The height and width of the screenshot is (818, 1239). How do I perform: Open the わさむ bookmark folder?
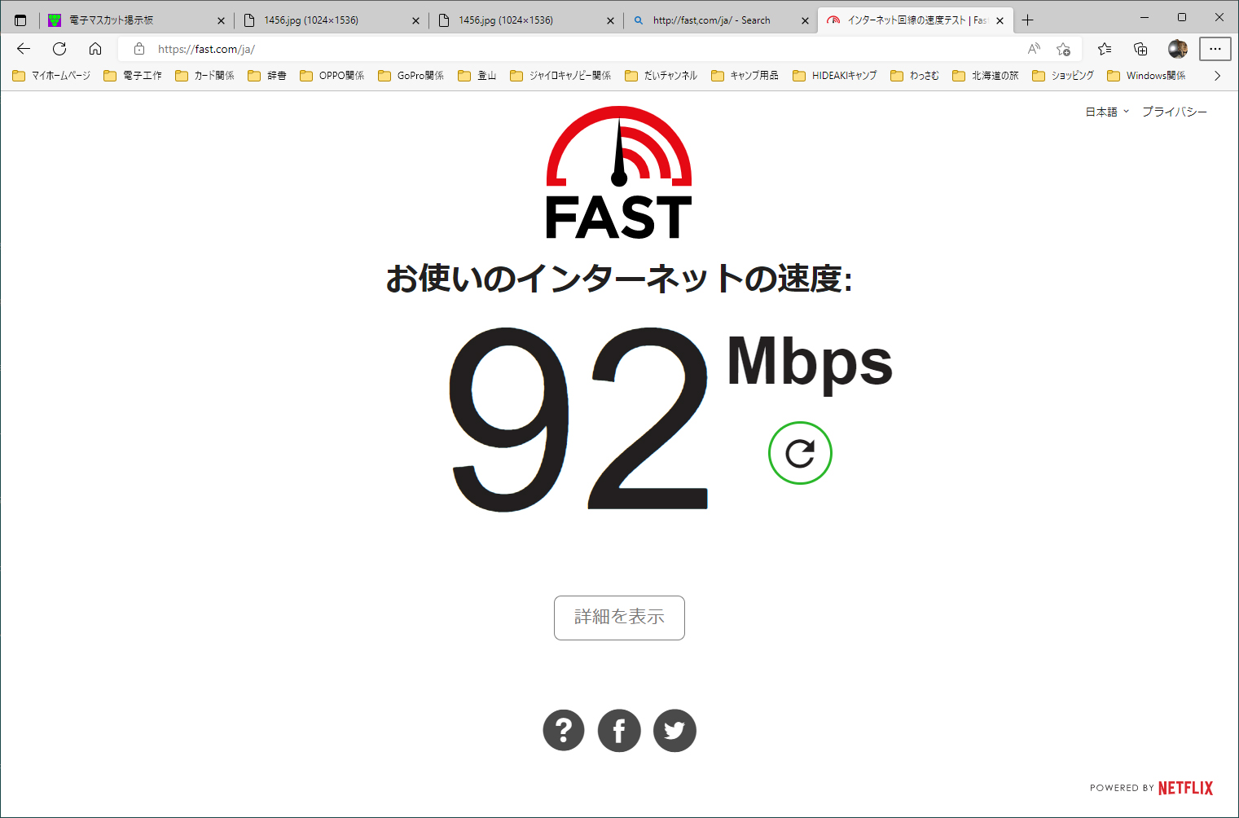point(915,76)
